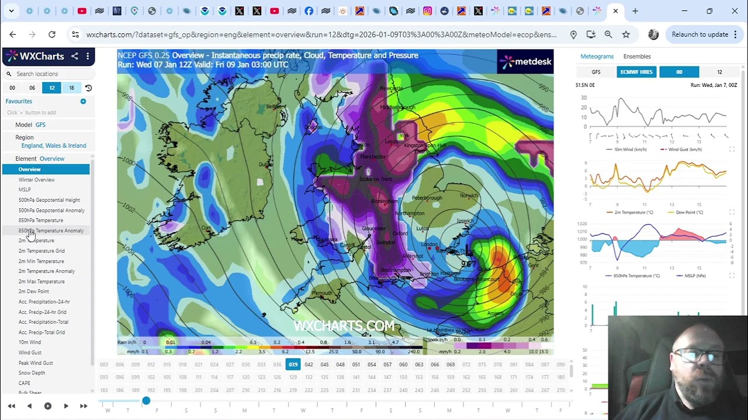Go back to the previous browser page
The image size is (748, 420).
pos(13,34)
